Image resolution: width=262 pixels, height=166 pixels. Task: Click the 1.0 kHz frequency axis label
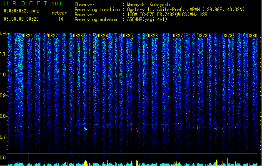tap(3, 75)
